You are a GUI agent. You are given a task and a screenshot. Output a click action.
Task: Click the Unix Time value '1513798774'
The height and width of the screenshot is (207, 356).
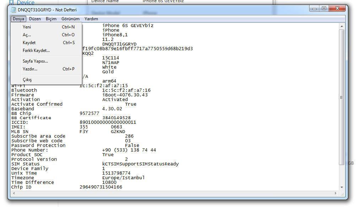(117, 173)
